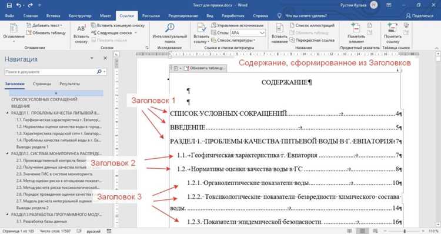This screenshot has height=234, width=441.
Task: Click the русский language indicator
Action: pyautogui.click(x=93, y=231)
